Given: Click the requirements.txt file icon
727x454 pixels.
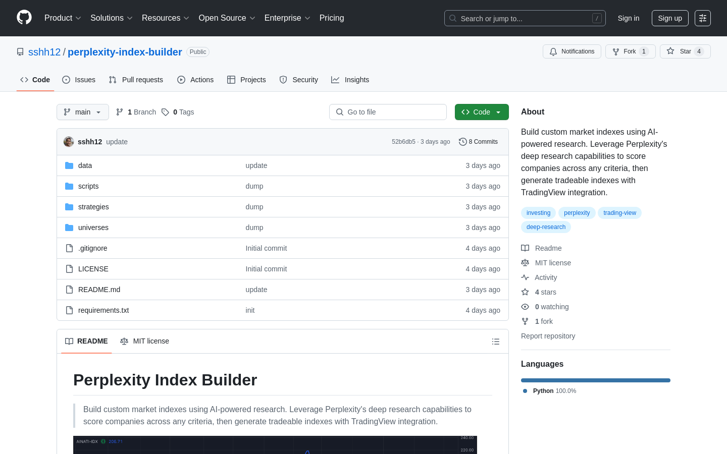Looking at the screenshot, I should click(x=69, y=310).
